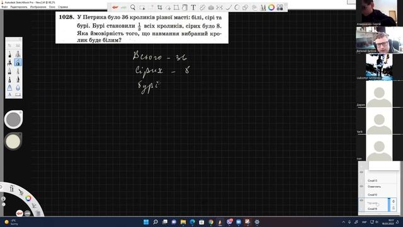
Task: Open the Copic/brush library grid icon
Action: [280, 8]
